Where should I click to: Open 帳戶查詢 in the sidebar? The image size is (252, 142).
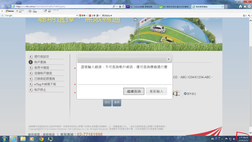[x=40, y=62]
